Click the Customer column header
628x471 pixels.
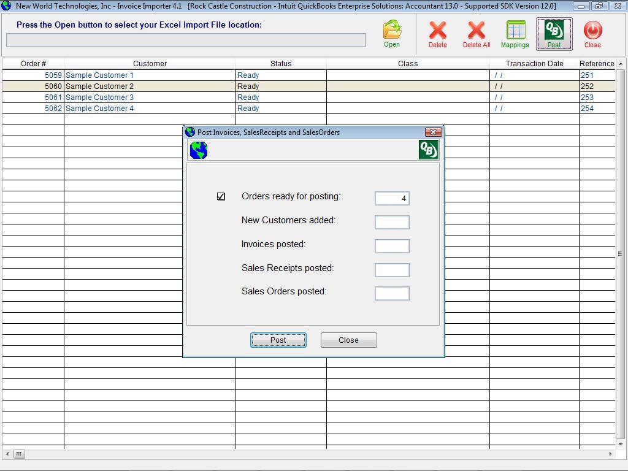(x=150, y=64)
